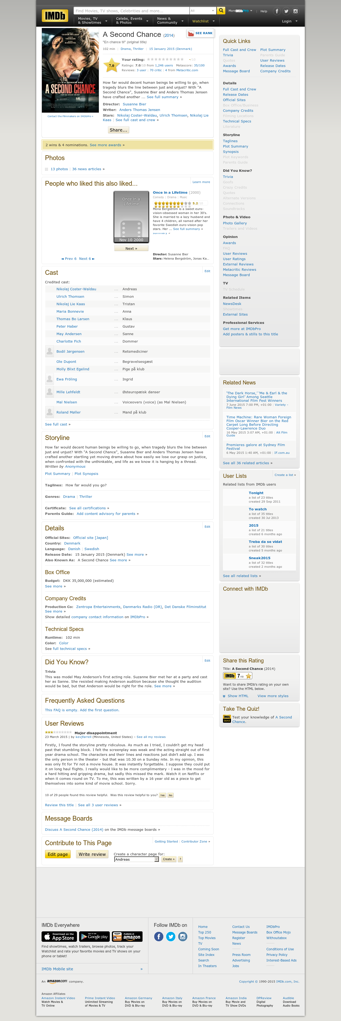The width and height of the screenshot is (341, 1021).
Task: Click the Next » button under the recommendation
Action: (131, 248)
